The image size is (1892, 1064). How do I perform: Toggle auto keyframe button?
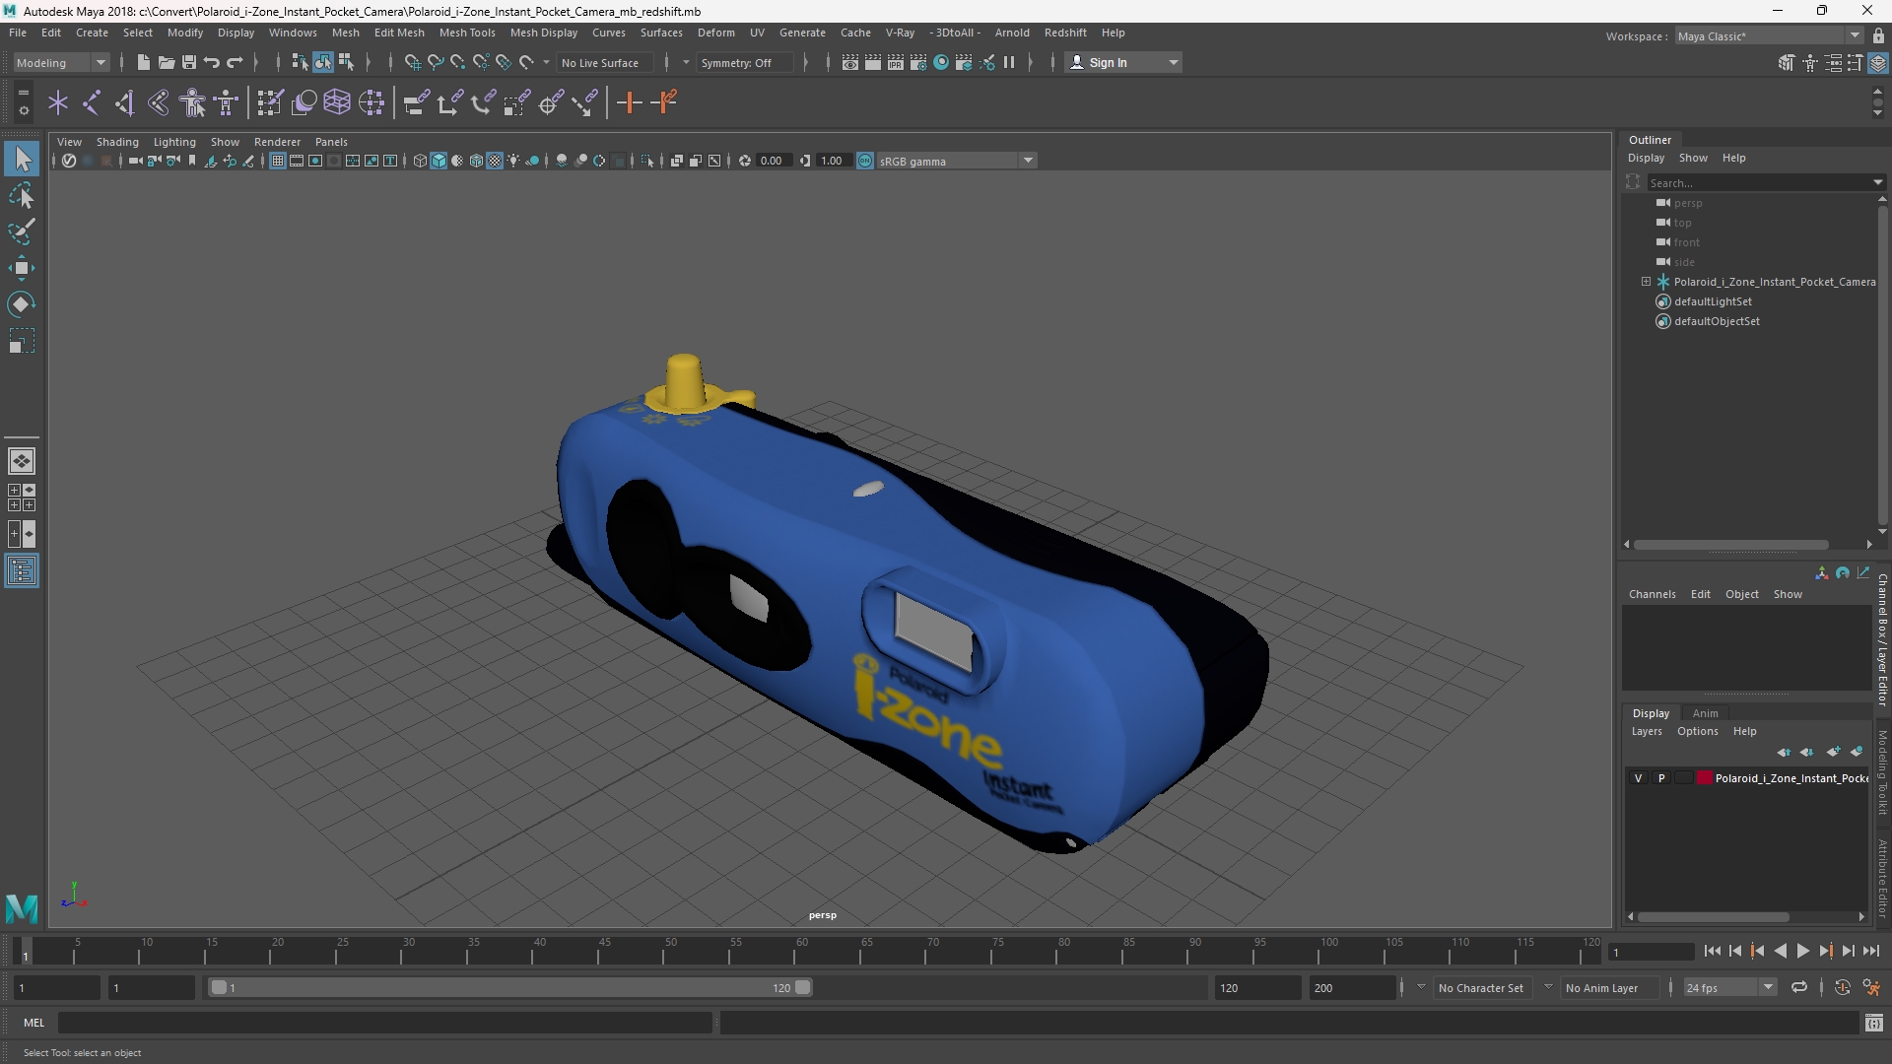(x=1842, y=987)
